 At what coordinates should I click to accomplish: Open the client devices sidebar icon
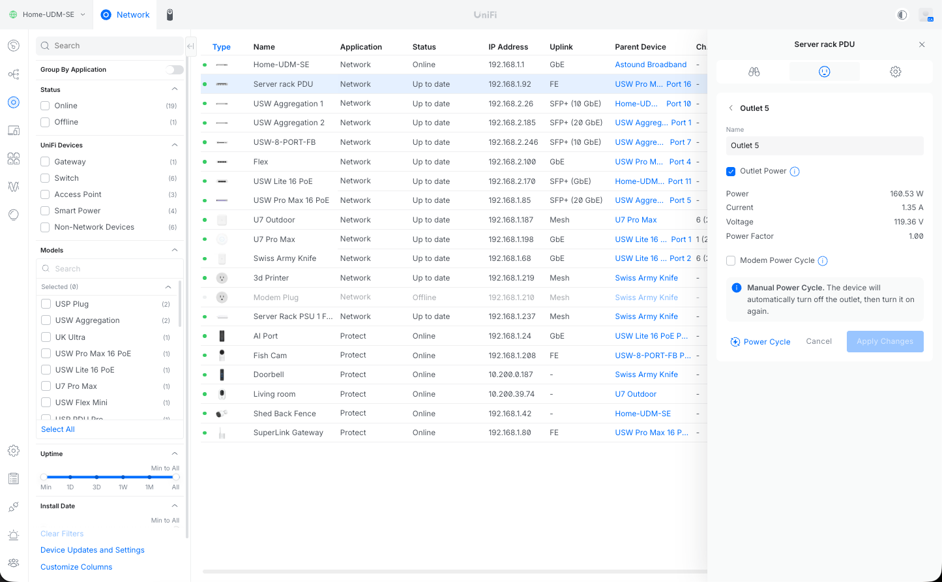pos(14,130)
